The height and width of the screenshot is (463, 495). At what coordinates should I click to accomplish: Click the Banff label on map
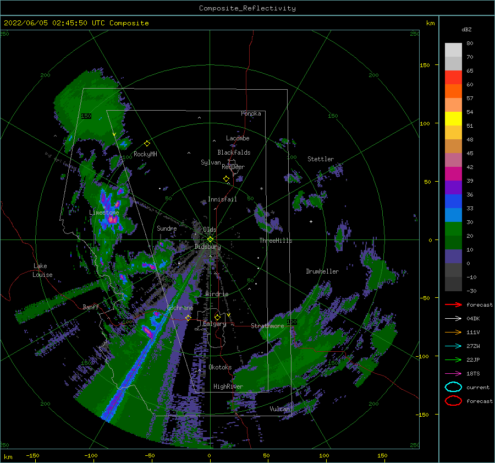(x=91, y=307)
